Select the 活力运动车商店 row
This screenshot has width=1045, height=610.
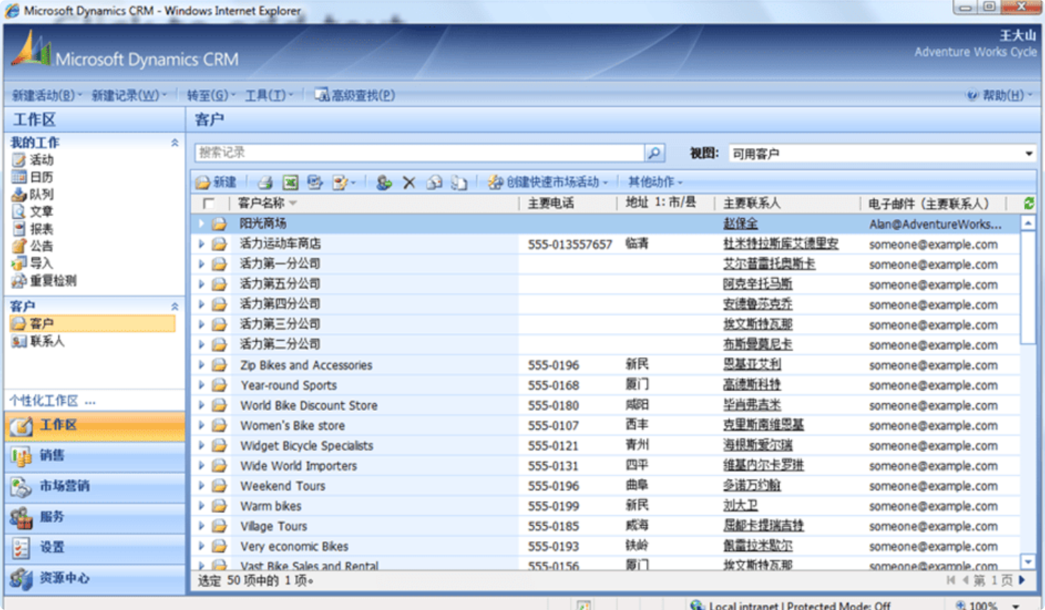click(x=605, y=244)
